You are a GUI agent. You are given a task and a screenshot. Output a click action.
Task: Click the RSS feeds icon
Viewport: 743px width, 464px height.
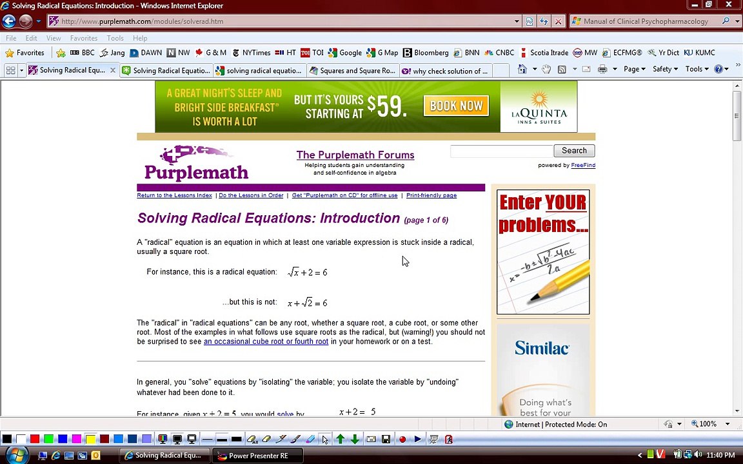(x=562, y=69)
